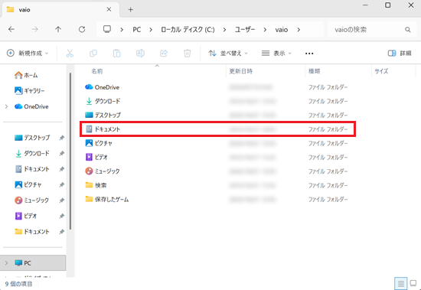Viewport: 421px width, 290px height.
Task: Toggle the 詳細 details pane
Action: [x=400, y=53]
